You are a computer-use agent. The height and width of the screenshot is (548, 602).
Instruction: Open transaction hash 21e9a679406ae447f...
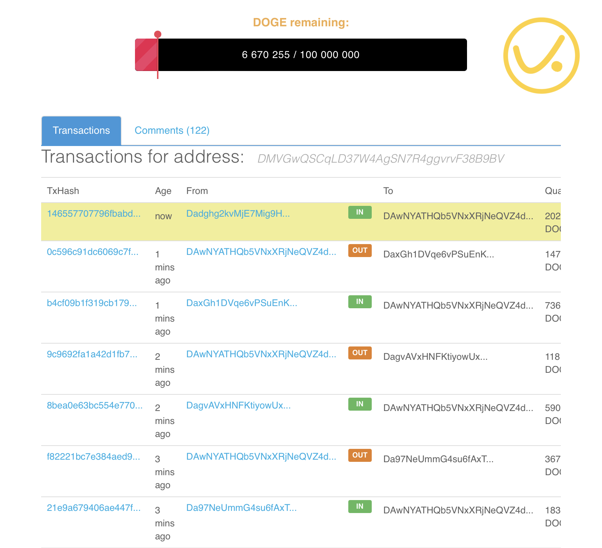pos(94,508)
